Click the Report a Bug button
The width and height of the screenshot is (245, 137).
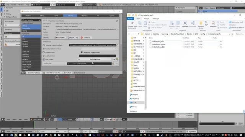pyautogui.click(x=73, y=38)
